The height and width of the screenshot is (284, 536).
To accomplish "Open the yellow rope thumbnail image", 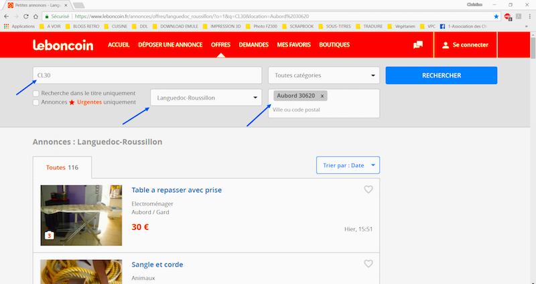I will pyautogui.click(x=81, y=272).
